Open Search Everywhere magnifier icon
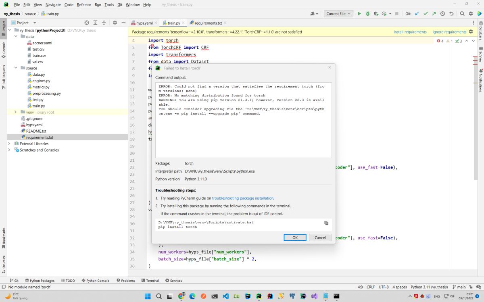The image size is (484, 302). 462,14
